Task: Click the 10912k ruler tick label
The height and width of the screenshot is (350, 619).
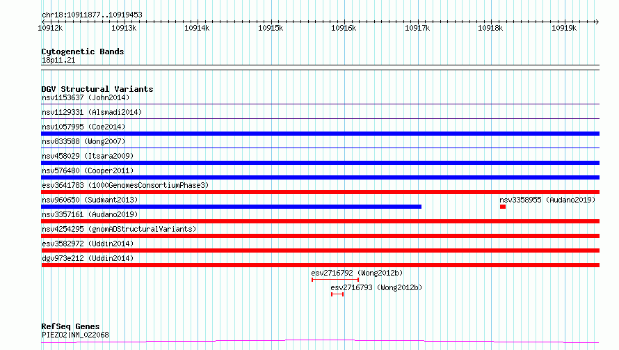Action: click(50, 28)
